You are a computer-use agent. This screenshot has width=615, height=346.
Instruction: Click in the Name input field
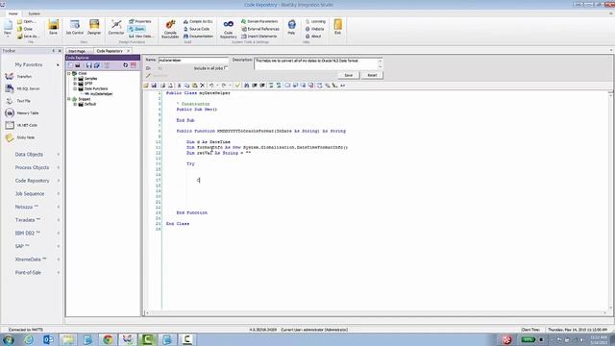193,61
